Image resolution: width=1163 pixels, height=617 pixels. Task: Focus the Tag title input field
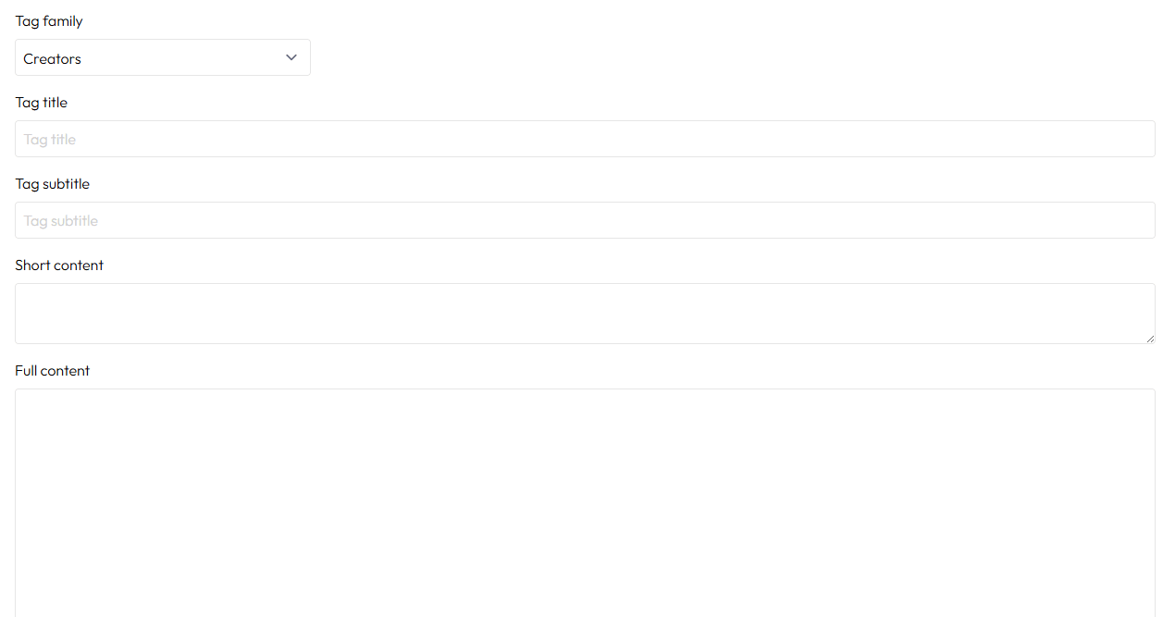coord(585,139)
